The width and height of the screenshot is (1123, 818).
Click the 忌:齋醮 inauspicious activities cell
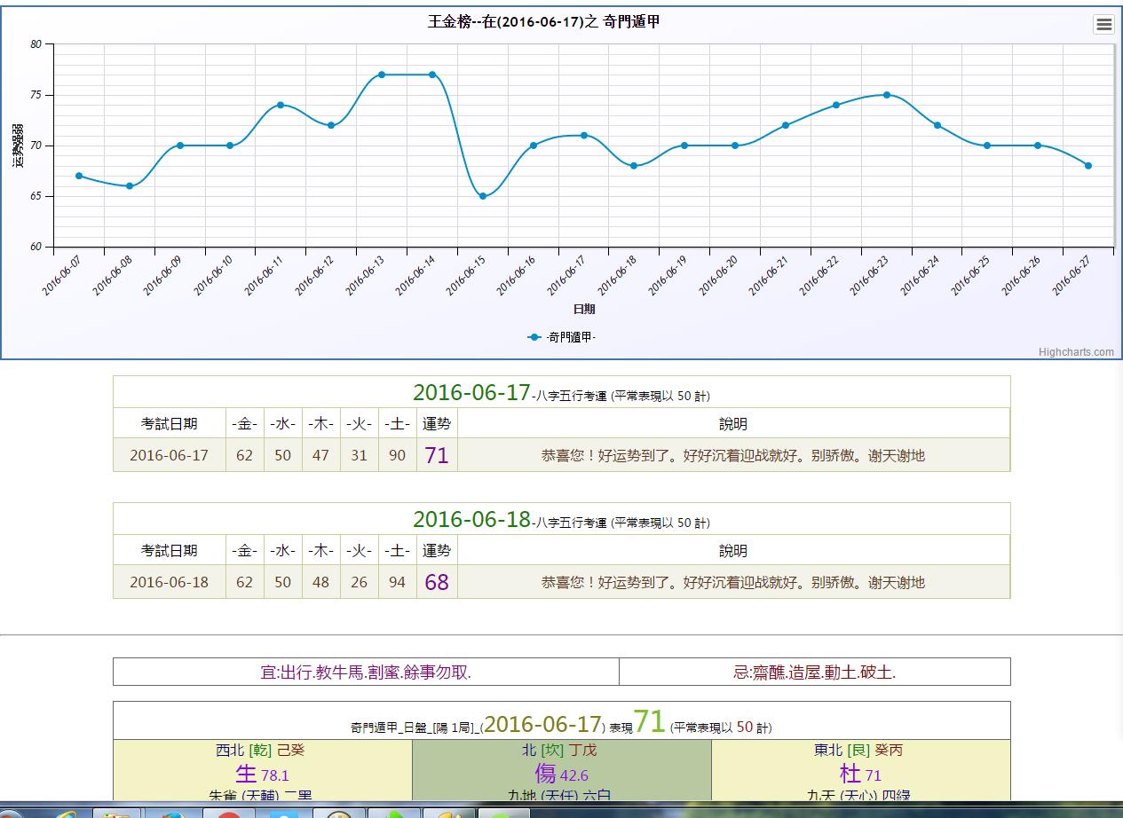[x=814, y=672]
